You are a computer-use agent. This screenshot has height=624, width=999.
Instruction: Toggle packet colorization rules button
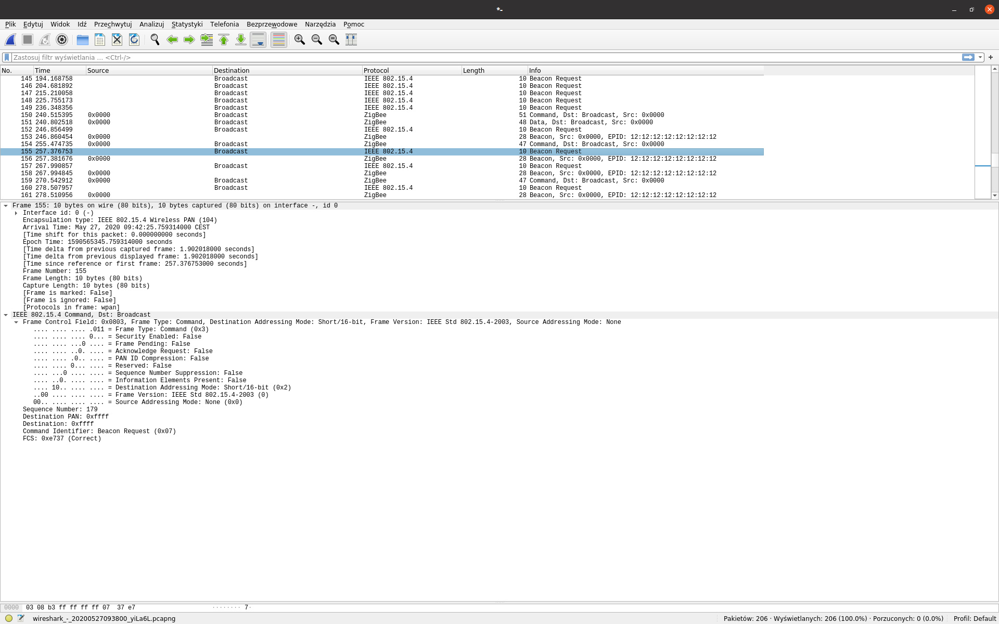(279, 40)
